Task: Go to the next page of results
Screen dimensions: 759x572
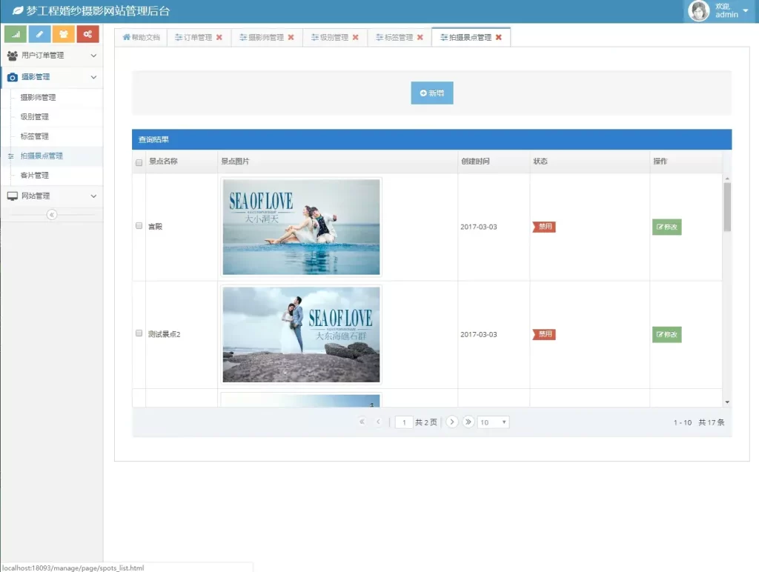Action: tap(452, 422)
